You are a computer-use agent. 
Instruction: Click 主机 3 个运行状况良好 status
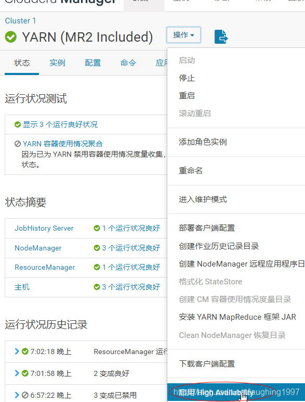pos(131,287)
